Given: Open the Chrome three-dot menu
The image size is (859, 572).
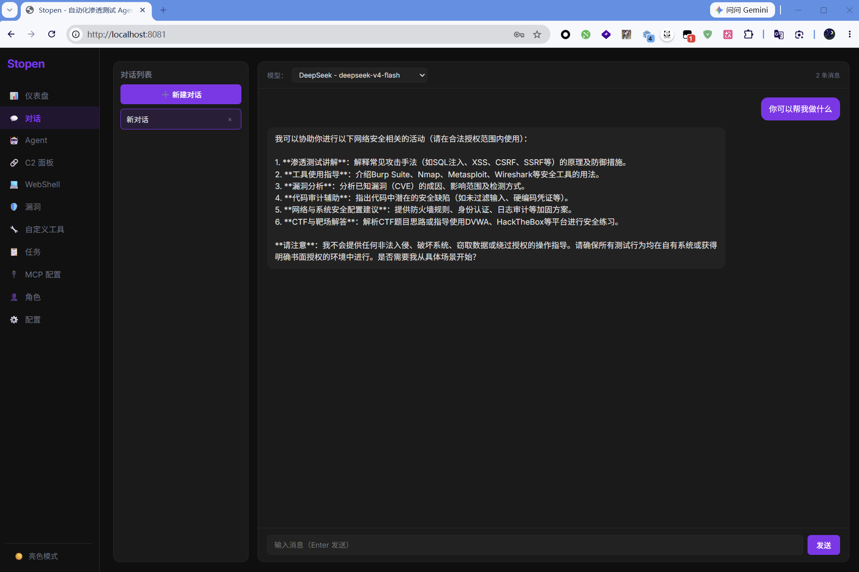Looking at the screenshot, I should (x=850, y=34).
